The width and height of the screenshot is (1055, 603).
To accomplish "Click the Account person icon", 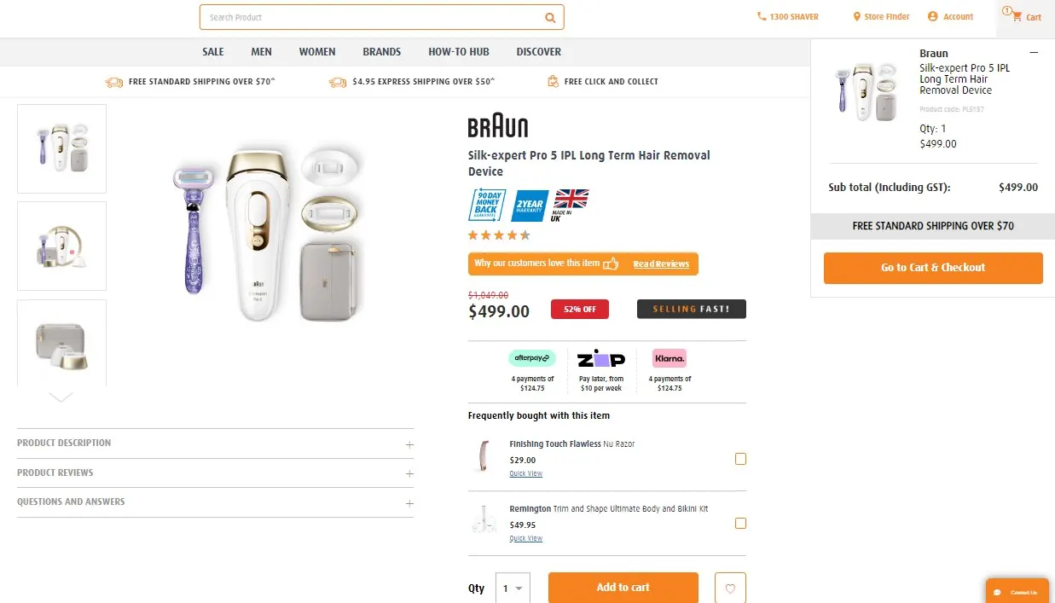I will pos(932,16).
